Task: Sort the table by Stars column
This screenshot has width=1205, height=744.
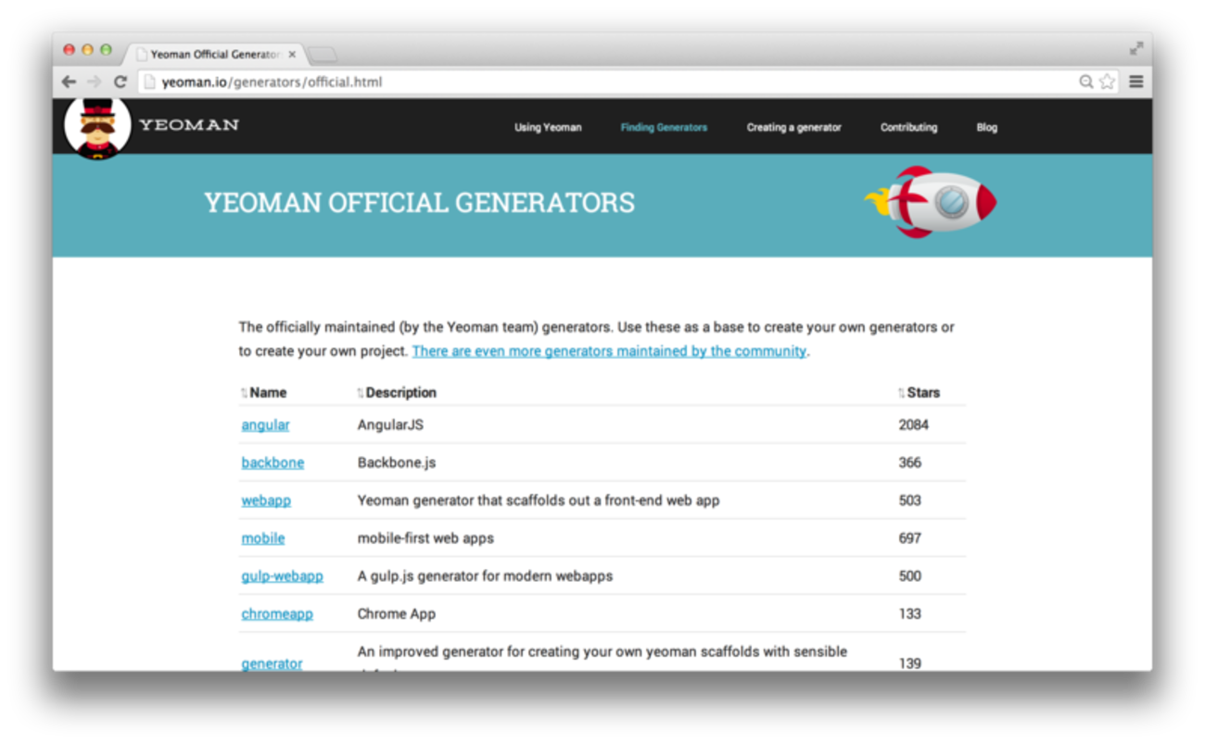Action: pos(920,393)
